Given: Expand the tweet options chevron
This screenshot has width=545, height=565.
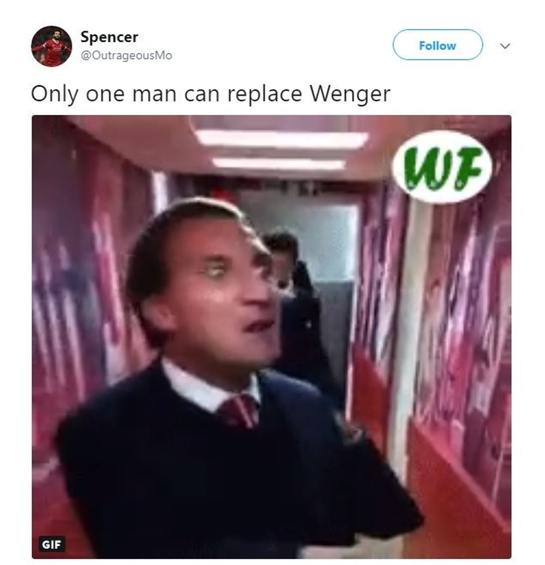Looking at the screenshot, I should (505, 46).
